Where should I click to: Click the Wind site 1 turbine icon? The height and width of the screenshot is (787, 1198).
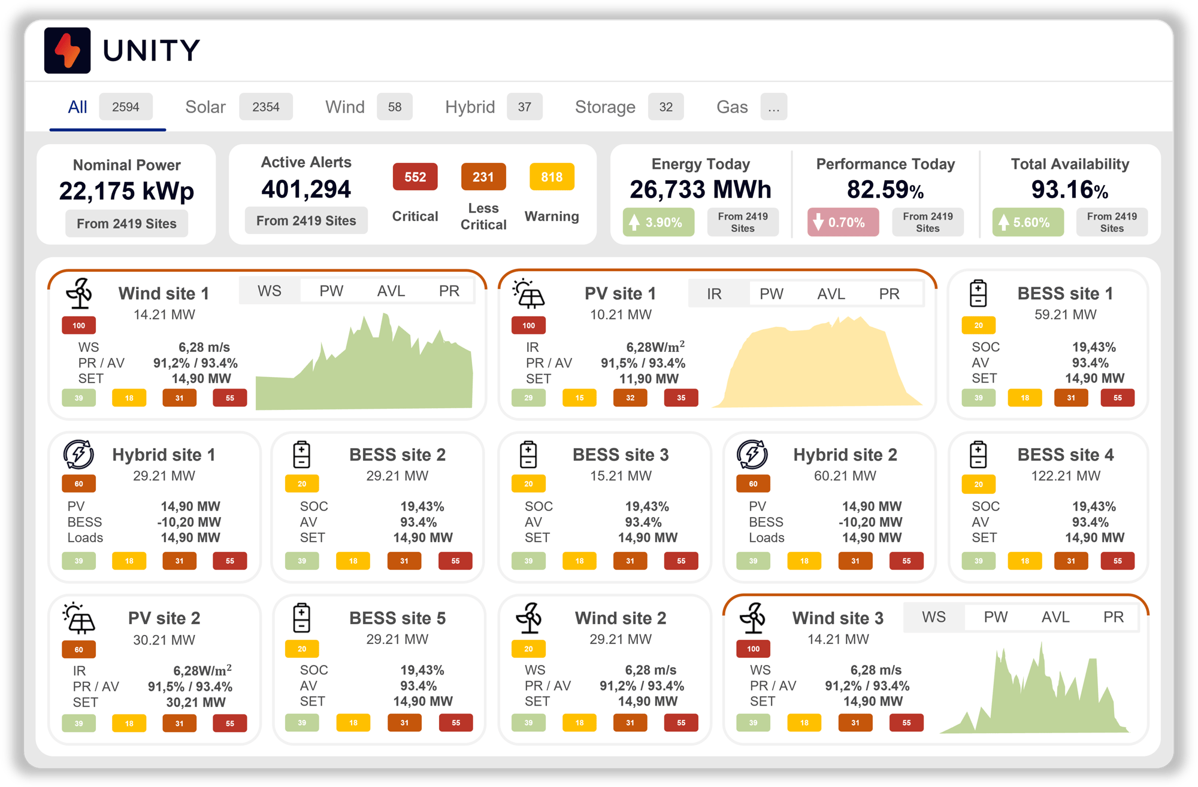click(x=79, y=293)
